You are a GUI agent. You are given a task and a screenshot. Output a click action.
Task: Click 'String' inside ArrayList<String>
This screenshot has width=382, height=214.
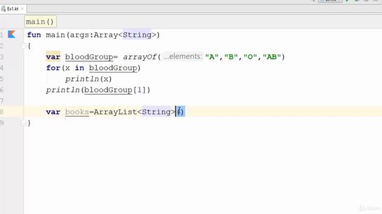pos(156,112)
